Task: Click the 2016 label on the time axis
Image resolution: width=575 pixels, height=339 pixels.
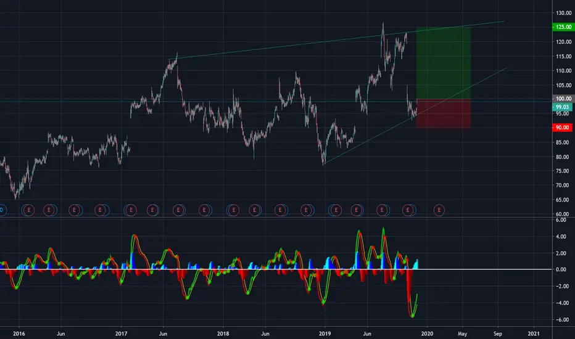Action: pyautogui.click(x=19, y=333)
